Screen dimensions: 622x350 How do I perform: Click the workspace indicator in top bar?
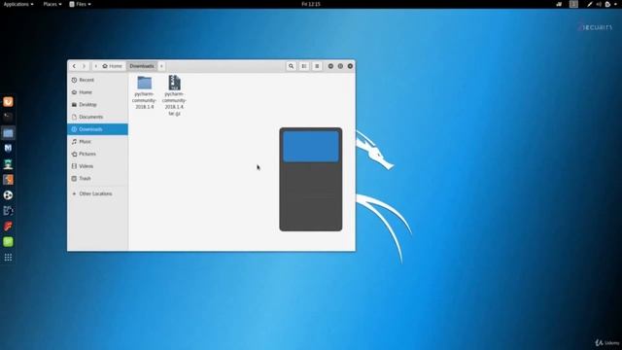(x=573, y=4)
